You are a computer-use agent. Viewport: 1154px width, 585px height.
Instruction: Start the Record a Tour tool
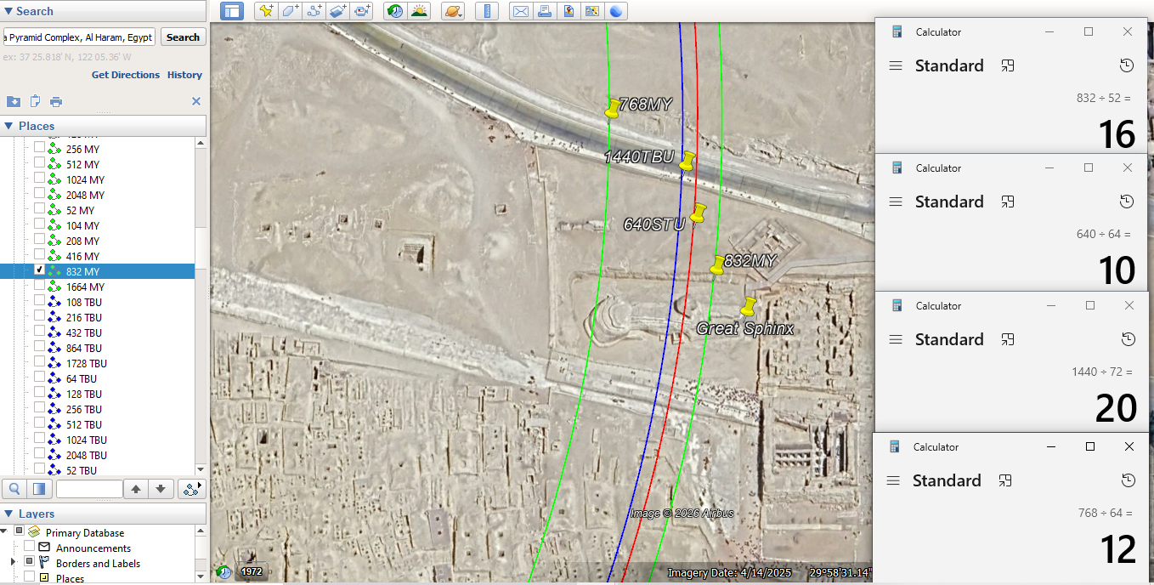tap(362, 11)
